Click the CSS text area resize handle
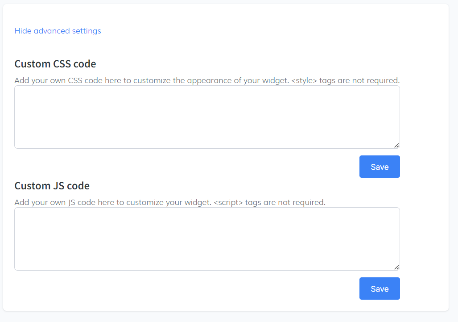This screenshot has width=458, height=322. click(396, 145)
